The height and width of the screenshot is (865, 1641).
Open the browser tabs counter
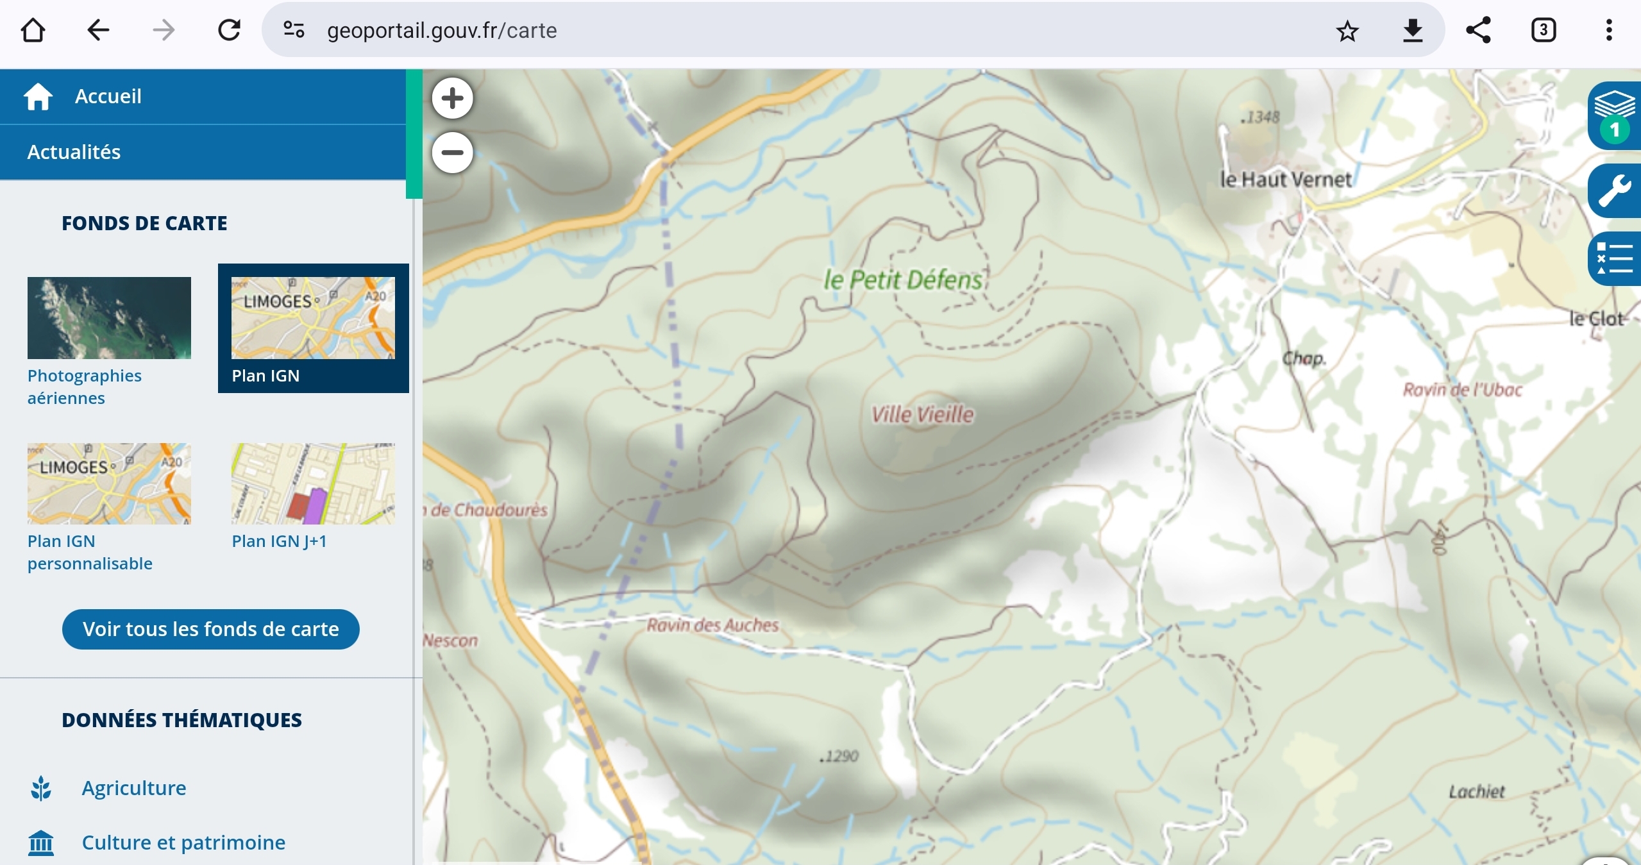[x=1544, y=30]
